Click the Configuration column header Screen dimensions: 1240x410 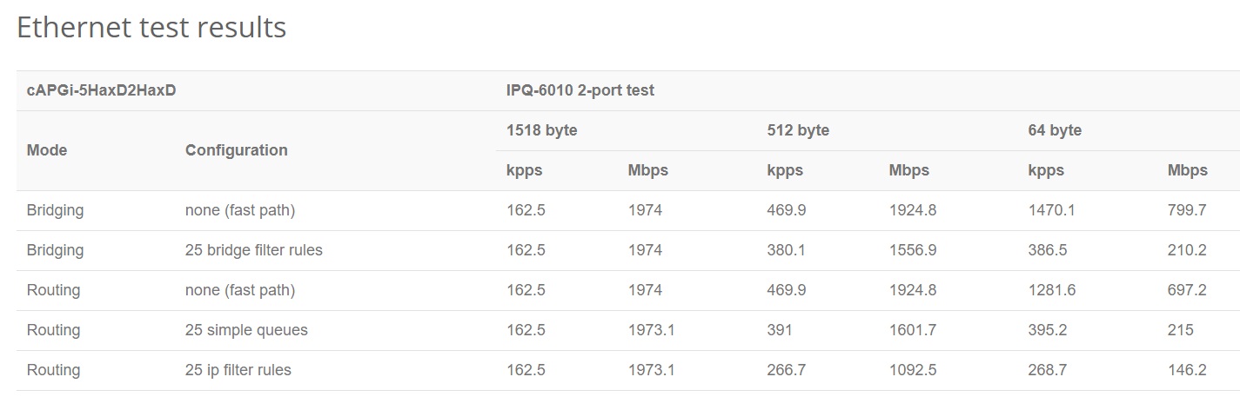coord(236,150)
